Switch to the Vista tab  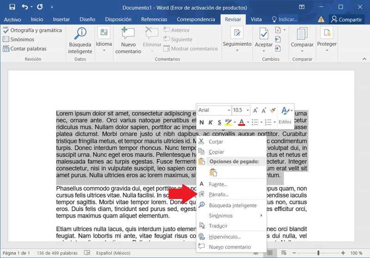point(256,19)
